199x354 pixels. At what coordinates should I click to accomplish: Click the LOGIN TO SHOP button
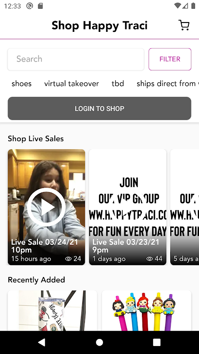(x=99, y=108)
